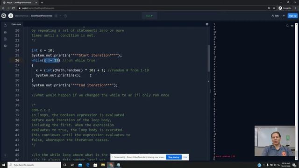
Task: Open the Database icon in sidebar
Action: click(x=5, y=39)
